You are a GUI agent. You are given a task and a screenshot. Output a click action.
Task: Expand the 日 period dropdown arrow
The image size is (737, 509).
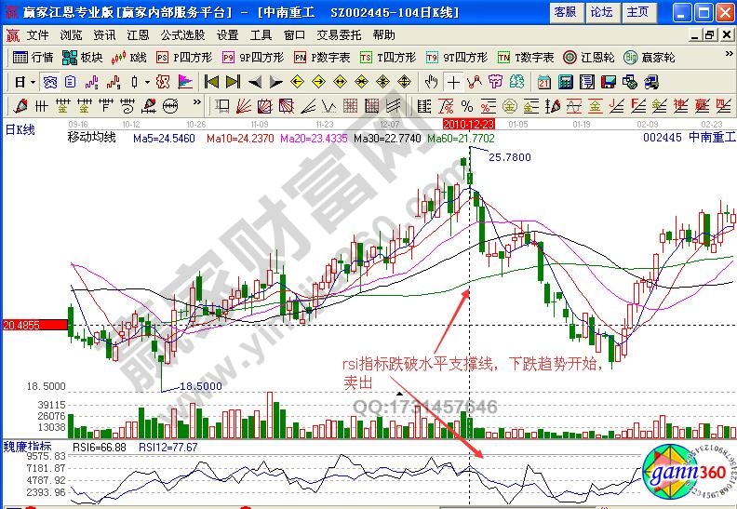[33, 82]
